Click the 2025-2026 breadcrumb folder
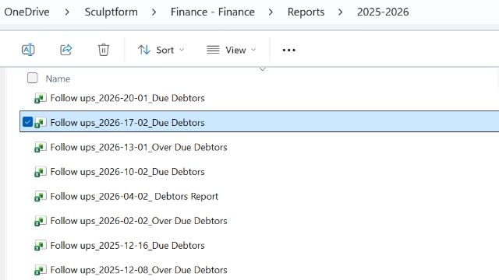The image size is (499, 280). click(x=383, y=12)
